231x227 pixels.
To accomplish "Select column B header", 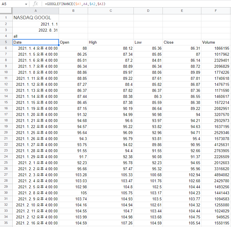I will 73,11.
